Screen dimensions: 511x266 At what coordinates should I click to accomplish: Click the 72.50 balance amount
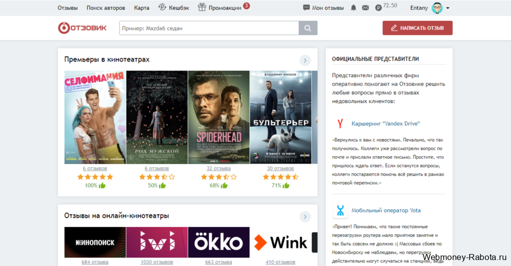(x=390, y=5)
